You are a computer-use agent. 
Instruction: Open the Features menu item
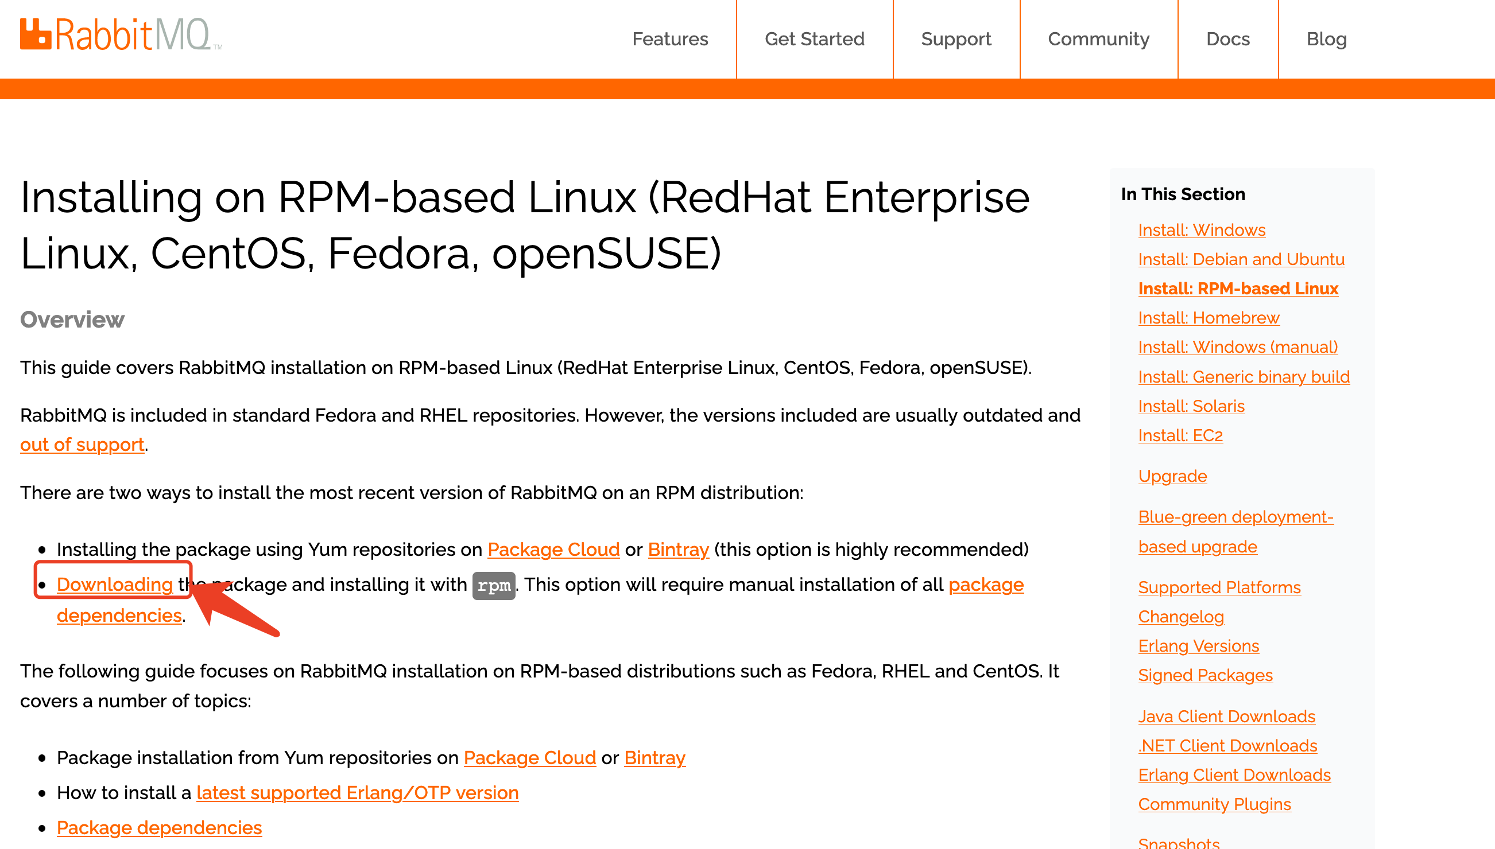pyautogui.click(x=670, y=39)
